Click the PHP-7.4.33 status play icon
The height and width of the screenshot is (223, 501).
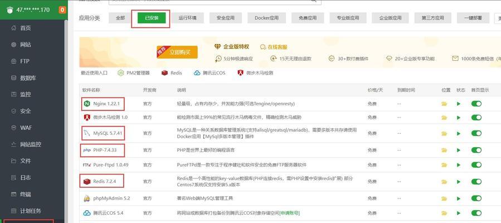tap(459, 150)
